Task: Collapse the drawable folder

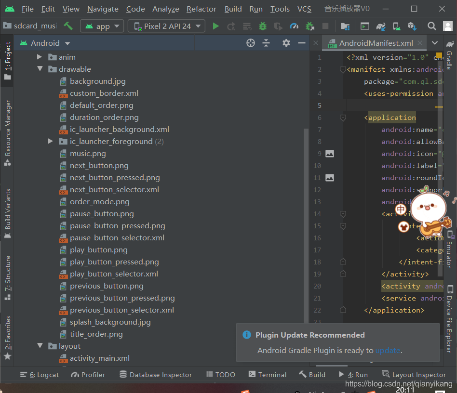Action: pyautogui.click(x=40, y=69)
